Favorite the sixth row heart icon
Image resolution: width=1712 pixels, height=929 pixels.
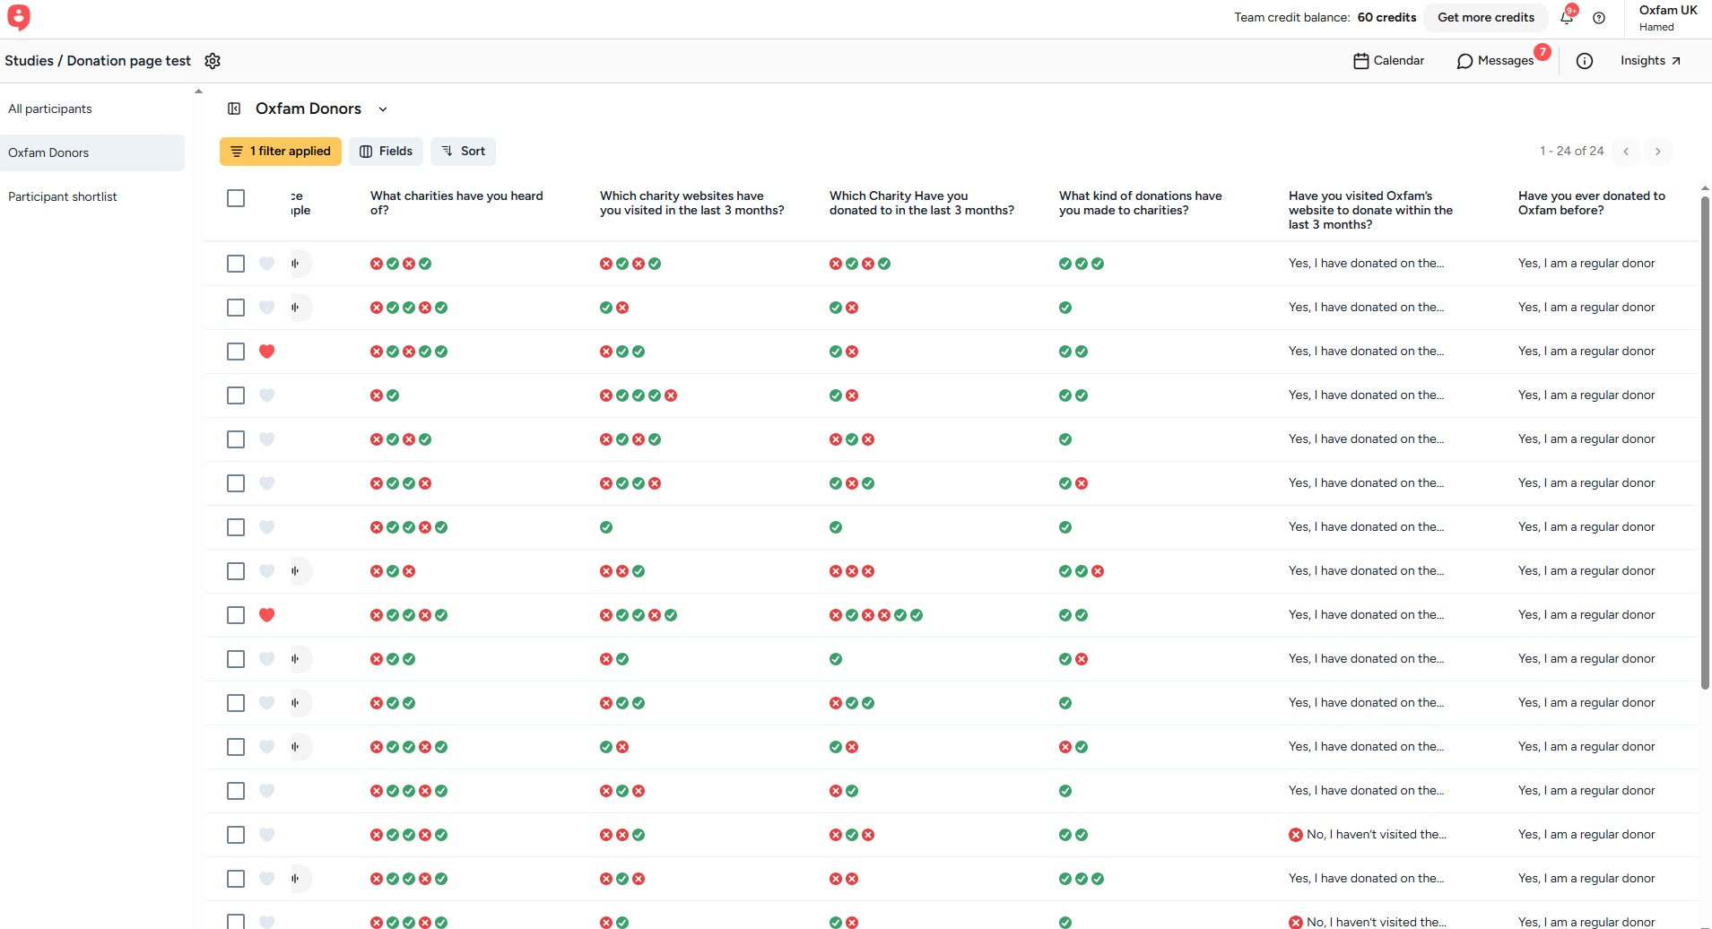coord(266,483)
